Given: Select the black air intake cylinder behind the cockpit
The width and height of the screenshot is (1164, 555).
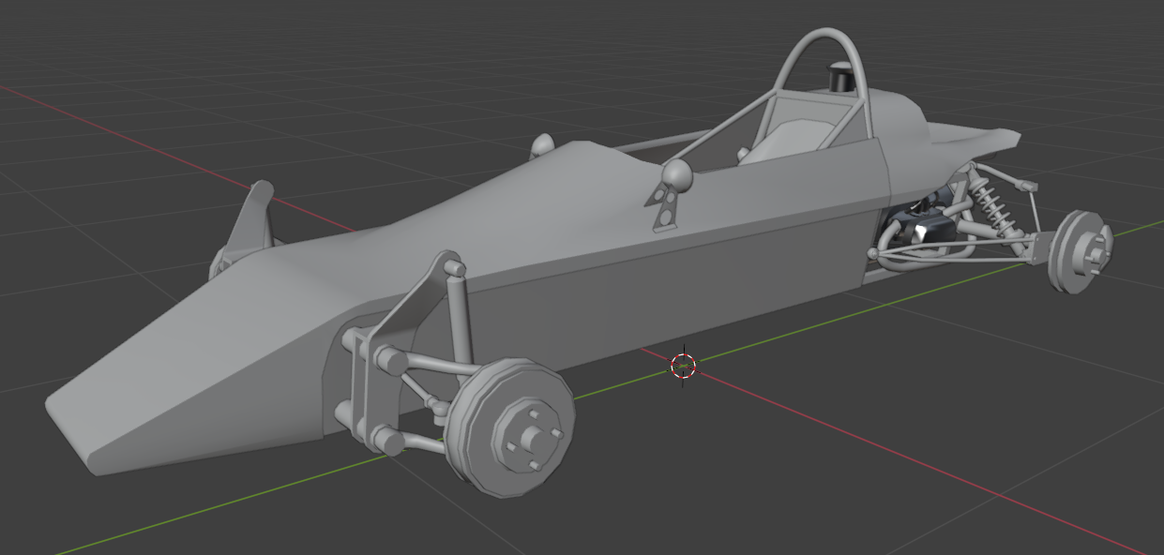Looking at the screenshot, I should click(842, 77).
